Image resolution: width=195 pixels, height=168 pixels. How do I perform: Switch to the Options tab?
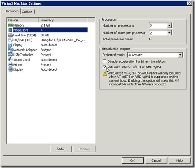click(27, 12)
